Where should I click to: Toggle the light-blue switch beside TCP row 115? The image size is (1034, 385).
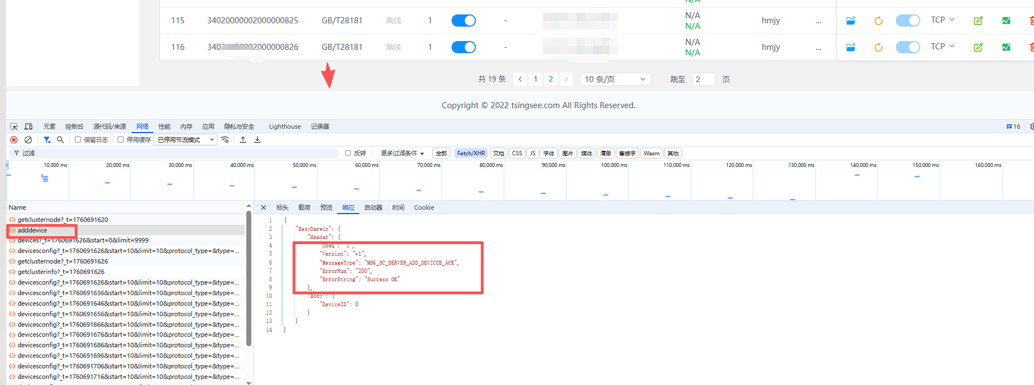tap(908, 21)
